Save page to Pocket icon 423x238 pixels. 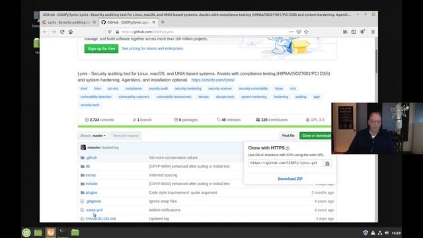tap(299, 32)
